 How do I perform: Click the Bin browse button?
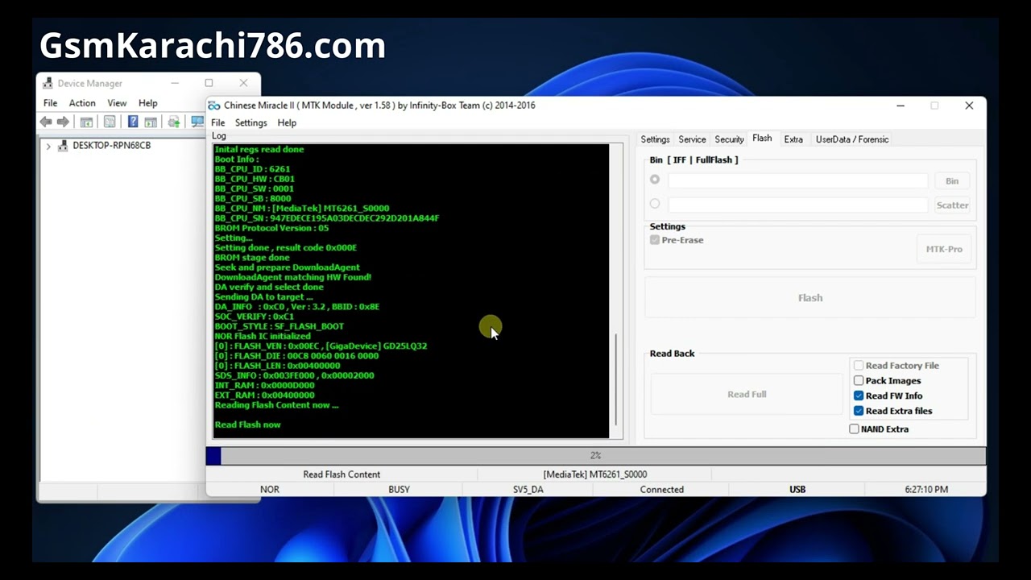952,181
